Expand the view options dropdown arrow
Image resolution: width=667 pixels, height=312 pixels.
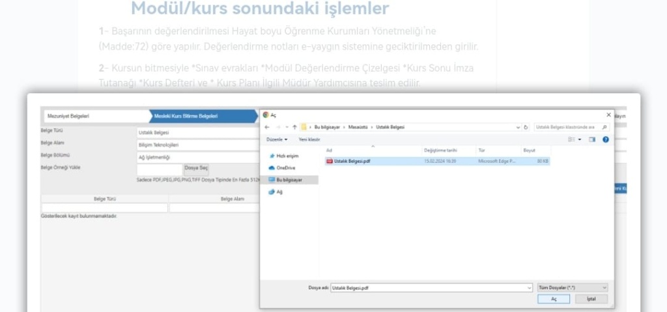pos(578,139)
